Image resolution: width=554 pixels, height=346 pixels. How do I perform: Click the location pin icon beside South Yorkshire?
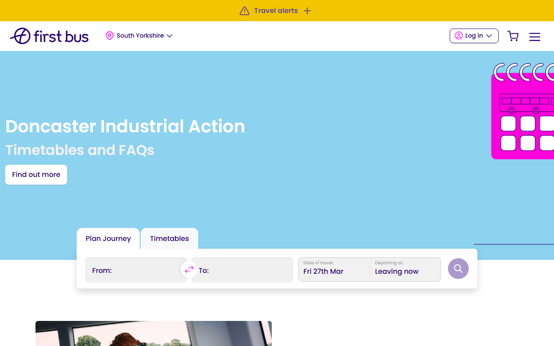pyautogui.click(x=110, y=35)
